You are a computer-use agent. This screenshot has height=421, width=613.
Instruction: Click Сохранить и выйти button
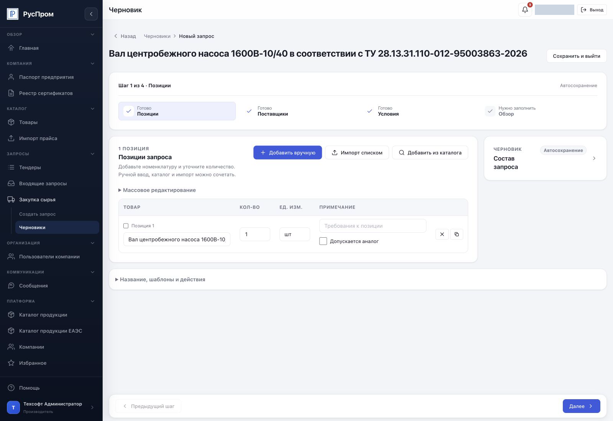coord(576,56)
